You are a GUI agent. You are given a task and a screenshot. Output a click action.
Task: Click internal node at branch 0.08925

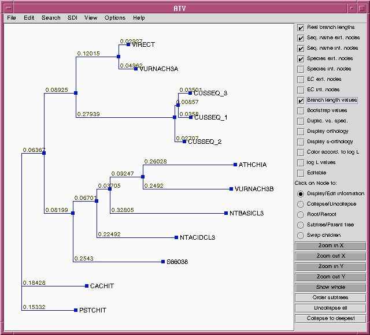point(76,93)
